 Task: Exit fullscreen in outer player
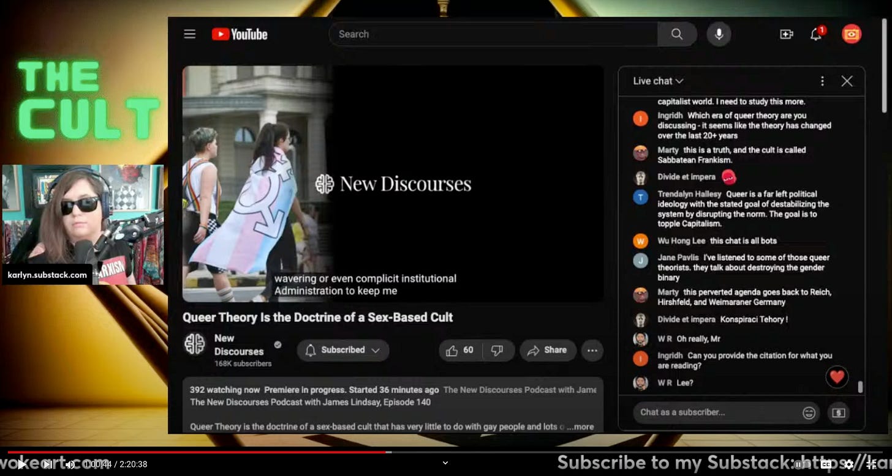coord(871,464)
